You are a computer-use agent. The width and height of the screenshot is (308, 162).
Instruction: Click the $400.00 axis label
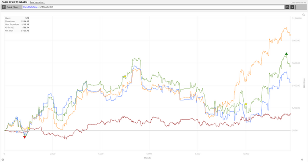click(296, 85)
